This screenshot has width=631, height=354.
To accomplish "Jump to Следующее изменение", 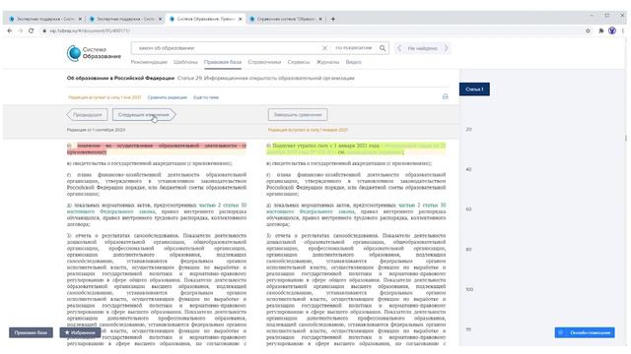I will coord(144,115).
